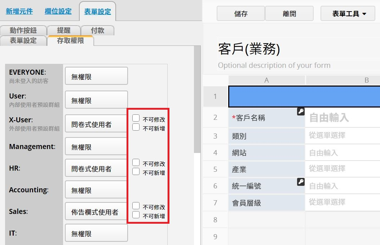Image resolution: width=380 pixels, height=245 pixels.
Task: Open the 表單工具 dropdown menu
Action: 349,14
